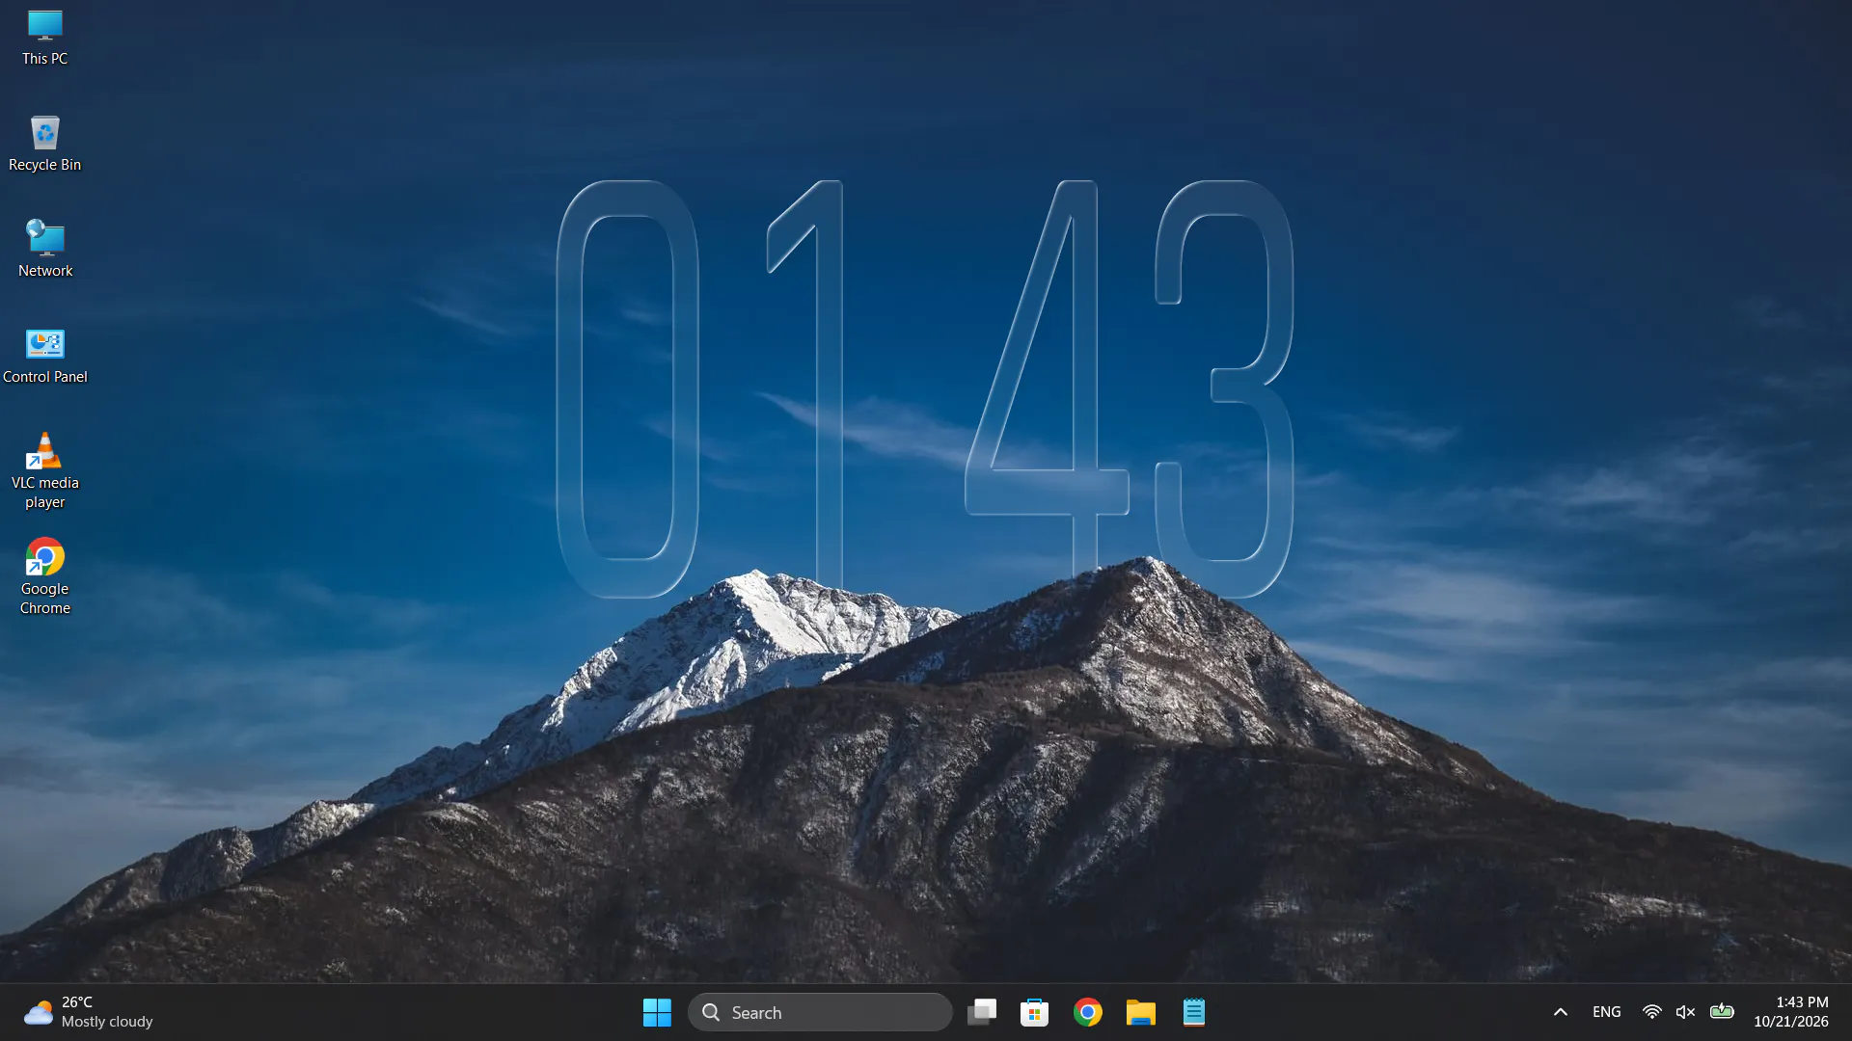Click the battery status icon

[x=1722, y=1011]
